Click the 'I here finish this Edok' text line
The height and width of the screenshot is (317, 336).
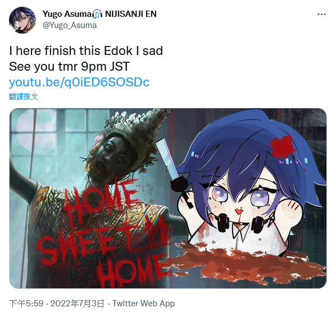tap(86, 51)
